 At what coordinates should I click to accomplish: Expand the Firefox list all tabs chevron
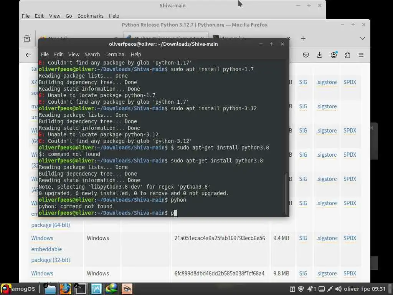[362, 38]
